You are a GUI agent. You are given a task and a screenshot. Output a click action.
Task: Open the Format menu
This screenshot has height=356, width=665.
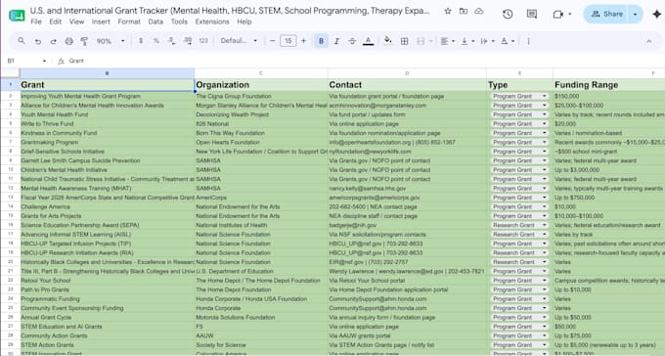[129, 22]
